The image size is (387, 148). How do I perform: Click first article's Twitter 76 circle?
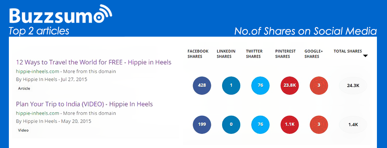point(260,85)
